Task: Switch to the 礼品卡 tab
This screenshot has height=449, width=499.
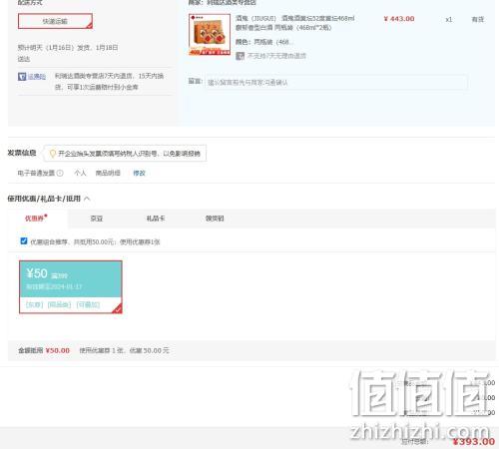Action: coord(156,219)
